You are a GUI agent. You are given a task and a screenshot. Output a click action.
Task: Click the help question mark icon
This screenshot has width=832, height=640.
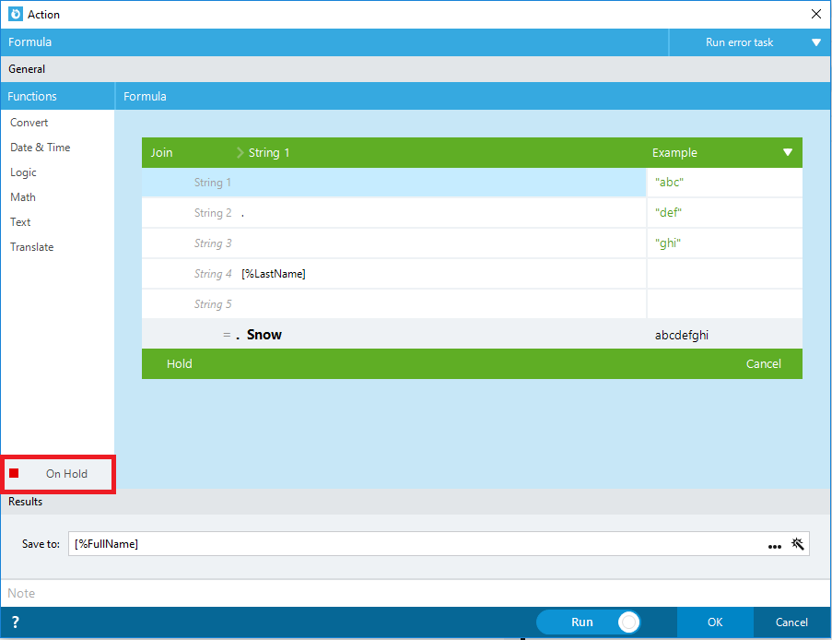pyautogui.click(x=16, y=622)
